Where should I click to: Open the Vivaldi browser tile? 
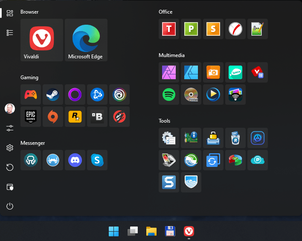[x=42, y=40]
